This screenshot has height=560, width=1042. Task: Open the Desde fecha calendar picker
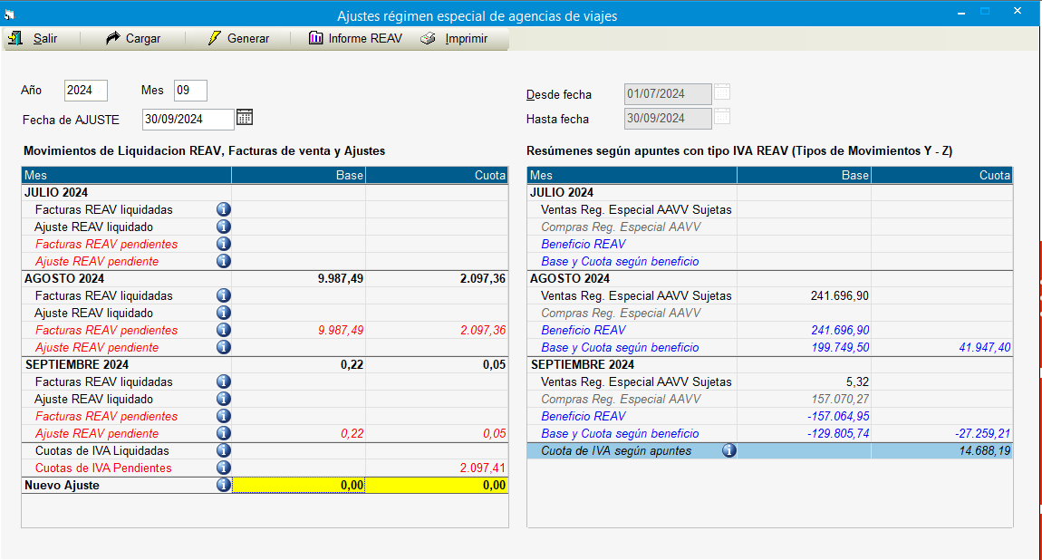pyautogui.click(x=721, y=93)
